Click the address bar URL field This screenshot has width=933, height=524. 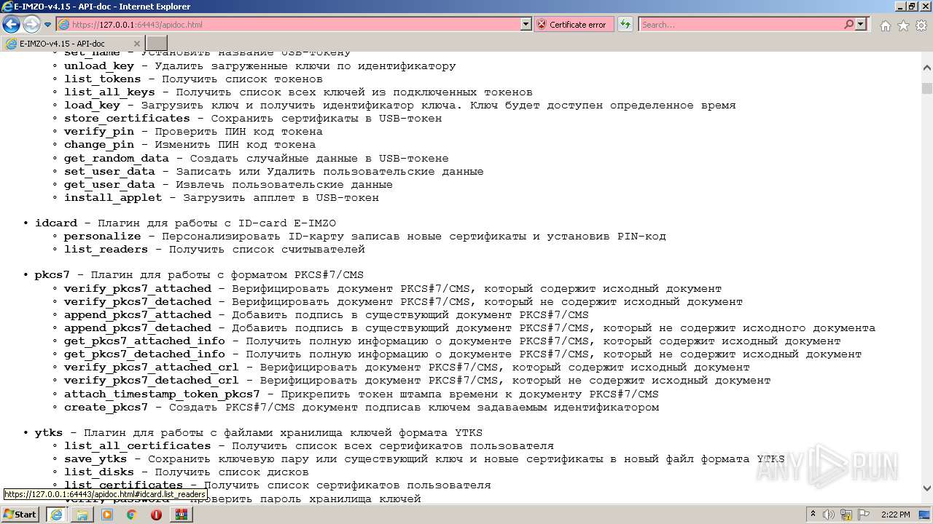[x=289, y=25]
